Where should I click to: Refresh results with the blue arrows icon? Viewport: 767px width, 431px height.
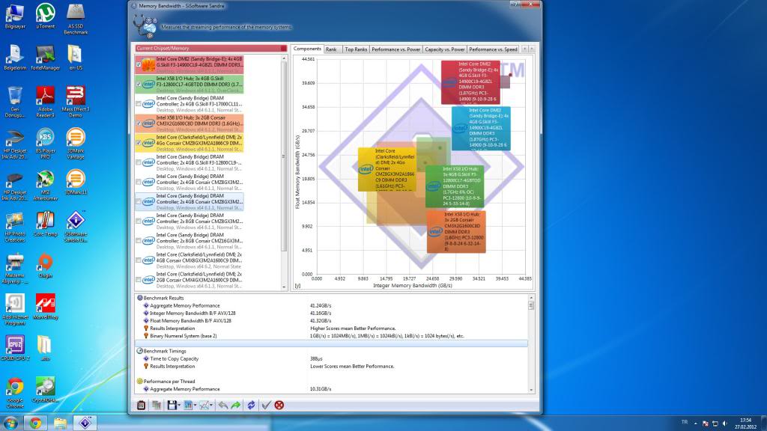point(251,405)
